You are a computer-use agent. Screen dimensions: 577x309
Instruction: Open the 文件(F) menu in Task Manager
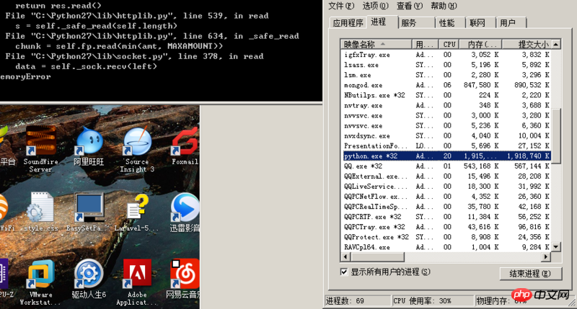click(x=340, y=6)
